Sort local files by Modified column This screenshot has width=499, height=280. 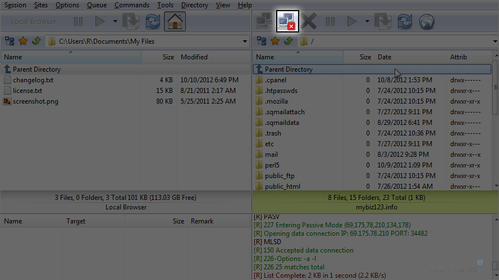click(194, 57)
